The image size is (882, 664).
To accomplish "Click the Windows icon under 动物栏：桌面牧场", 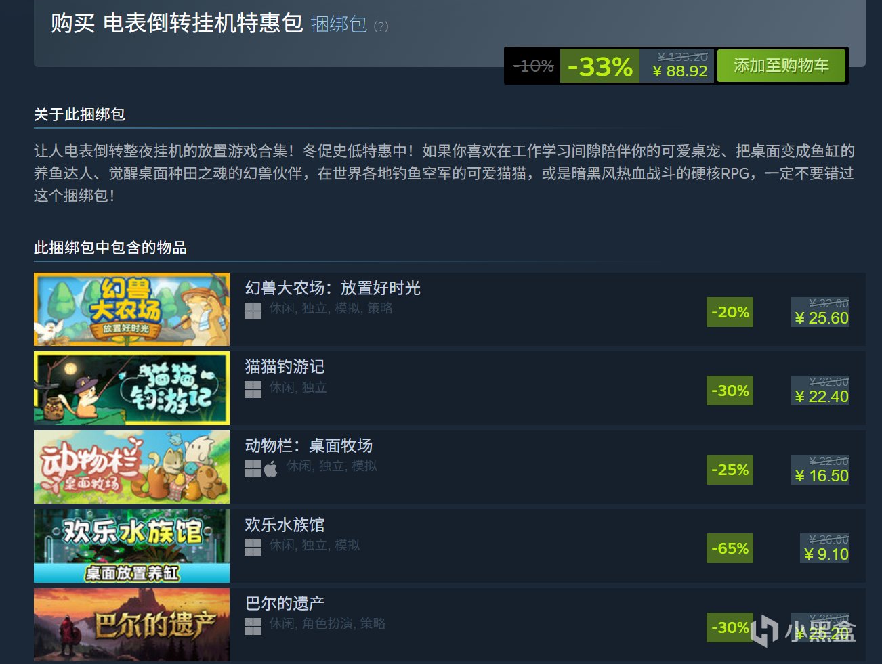I will click(253, 468).
